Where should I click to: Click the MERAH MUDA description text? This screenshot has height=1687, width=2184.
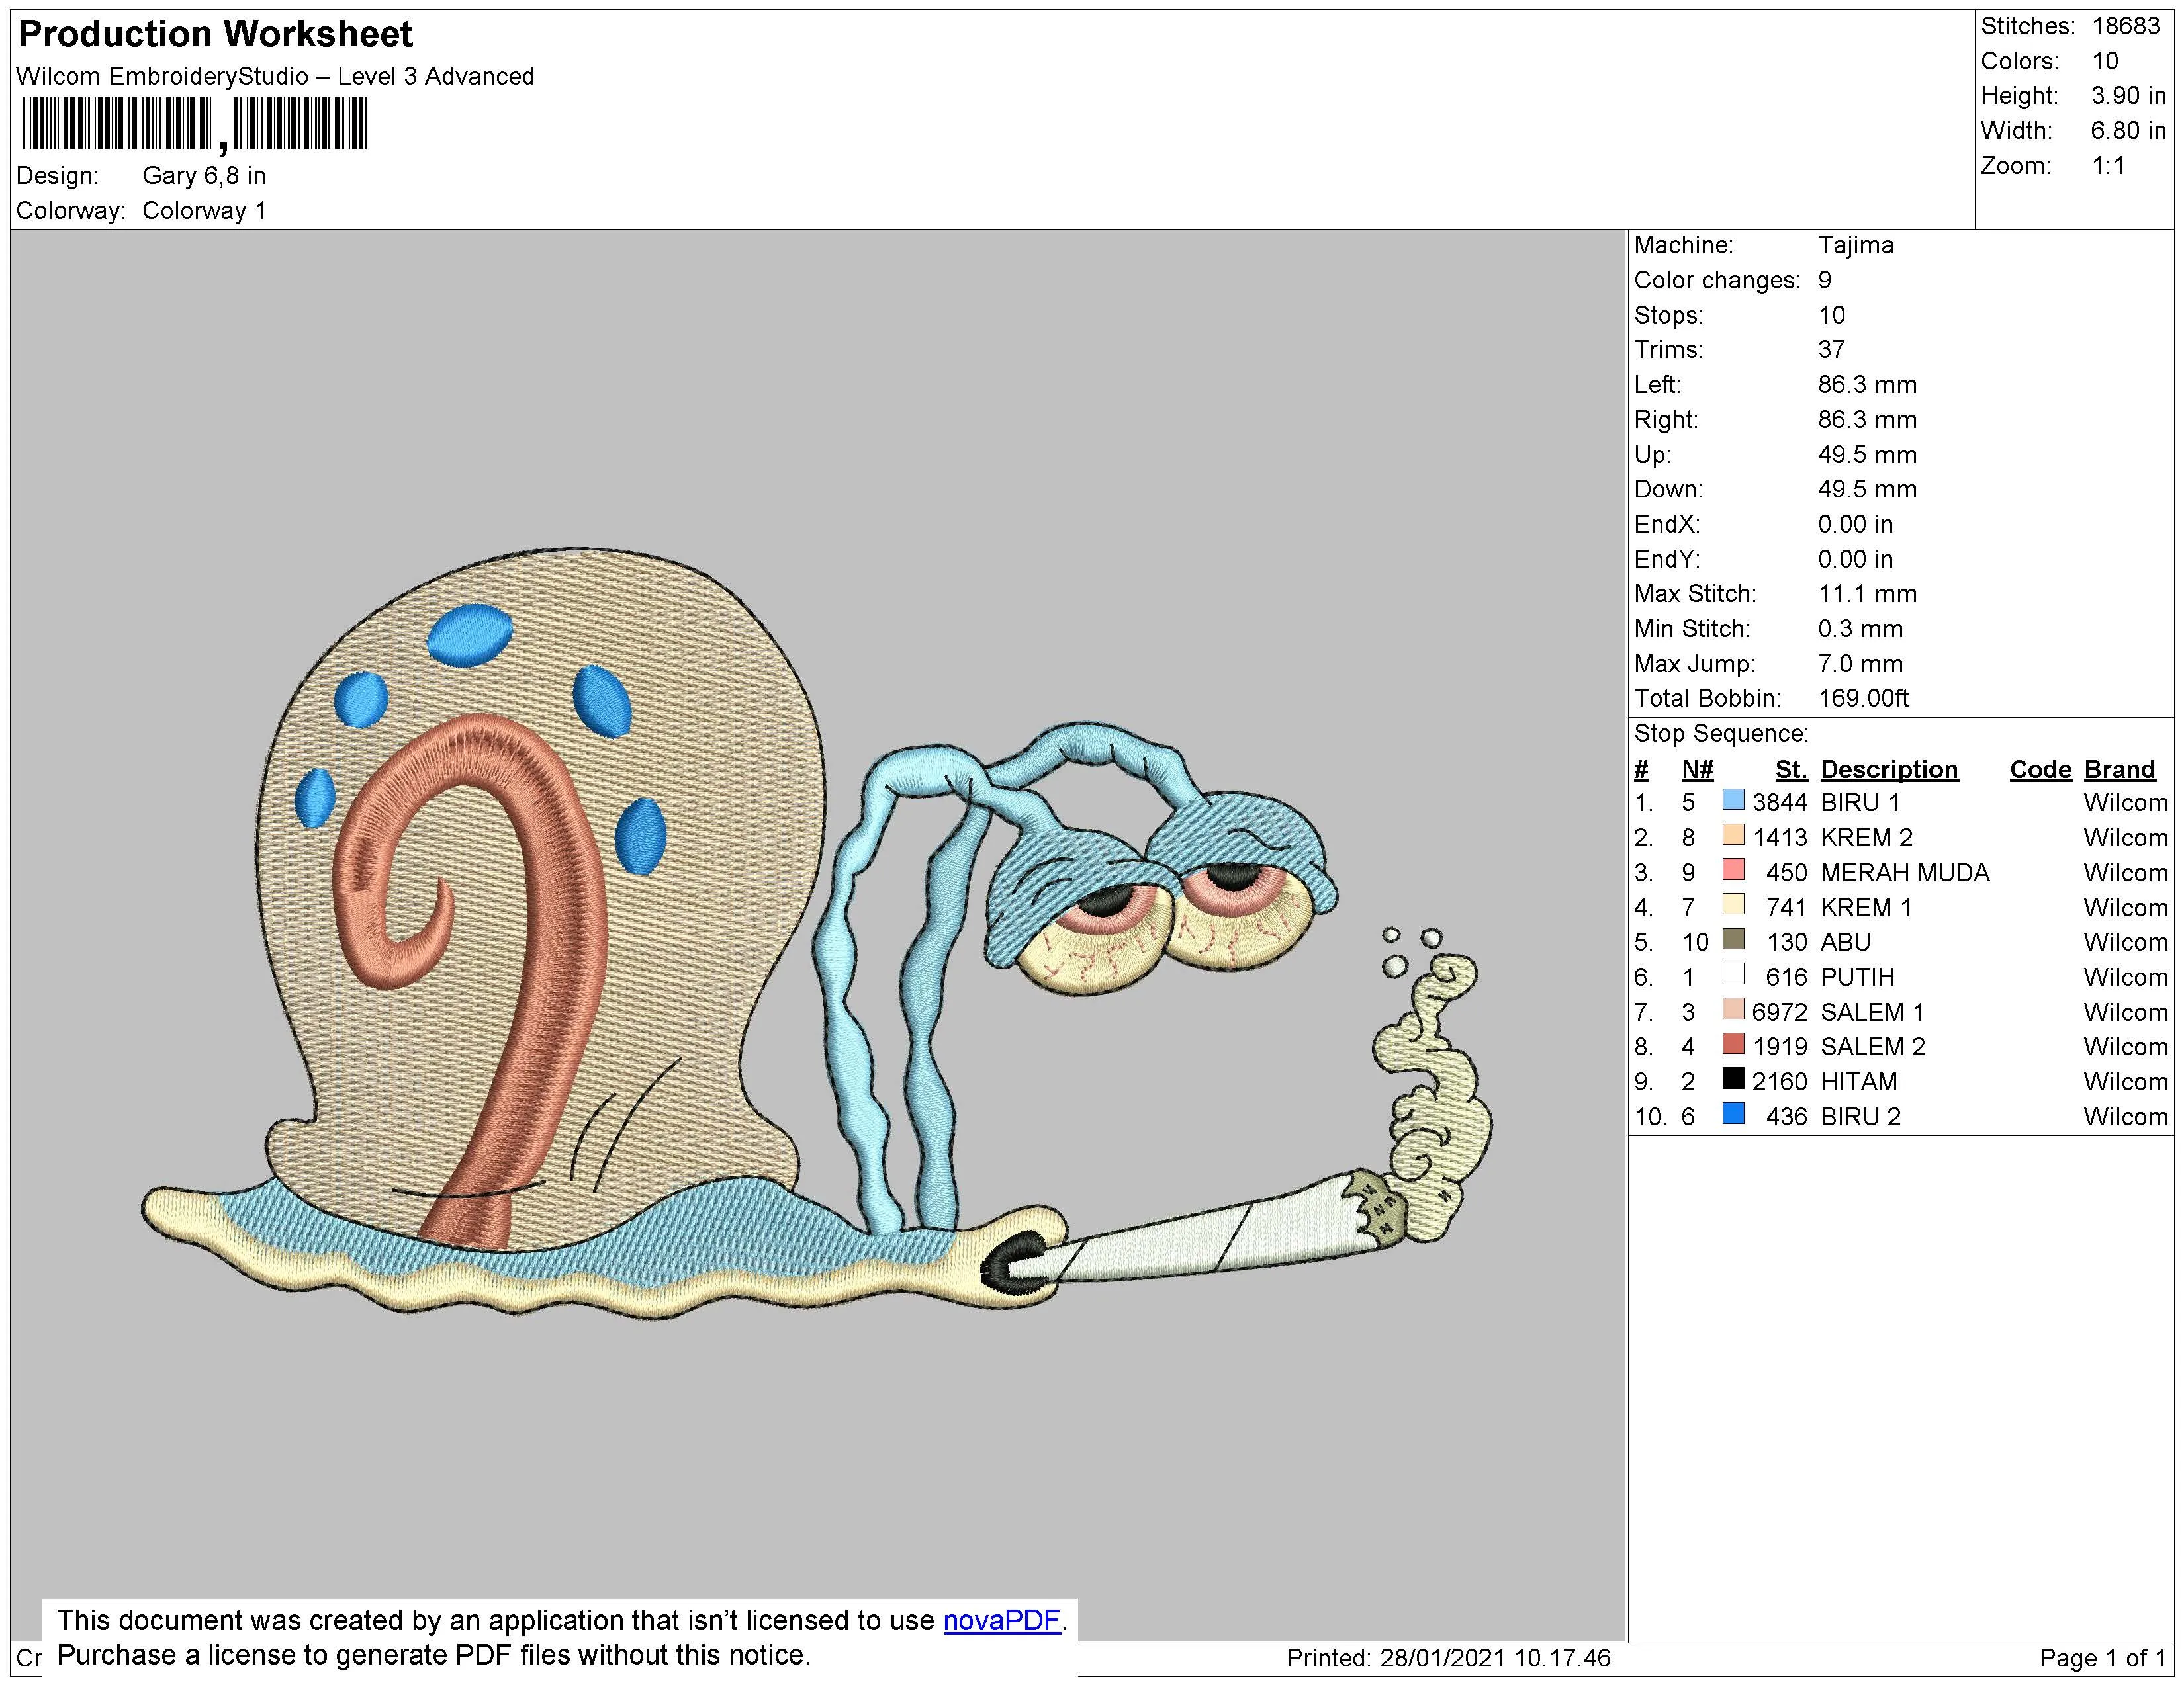tap(1904, 873)
